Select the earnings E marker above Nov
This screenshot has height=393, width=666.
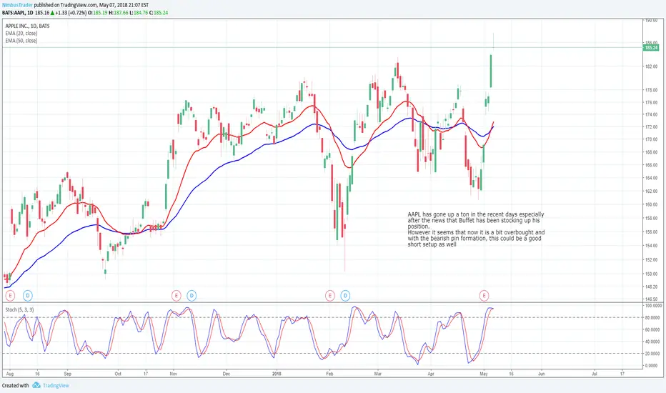(x=177, y=295)
